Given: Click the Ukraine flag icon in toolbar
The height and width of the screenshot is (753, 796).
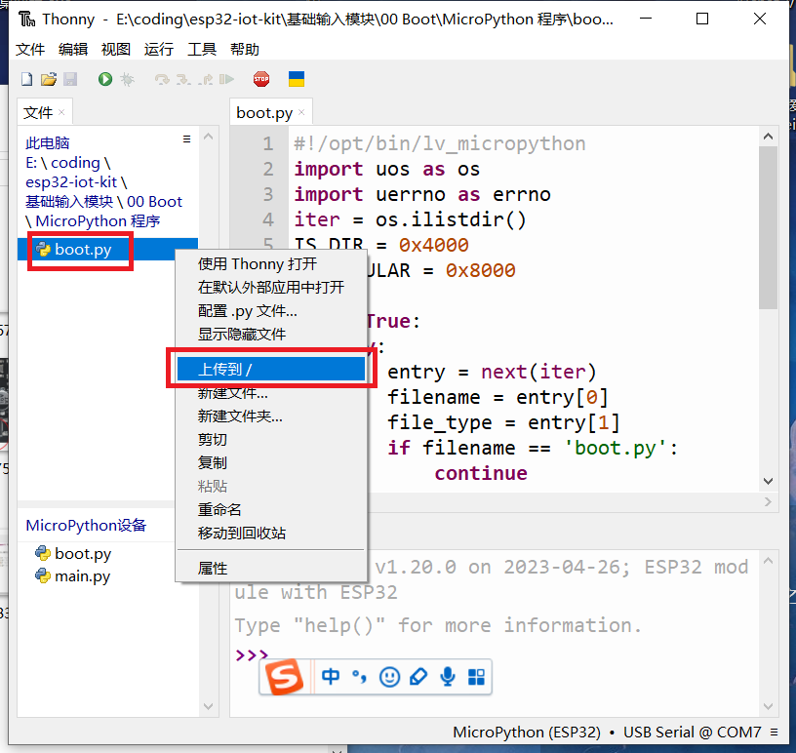Looking at the screenshot, I should (x=297, y=79).
